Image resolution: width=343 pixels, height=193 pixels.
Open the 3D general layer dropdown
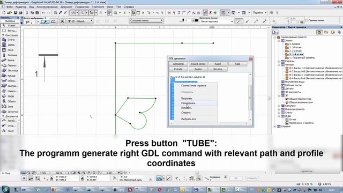(x=80, y=21)
